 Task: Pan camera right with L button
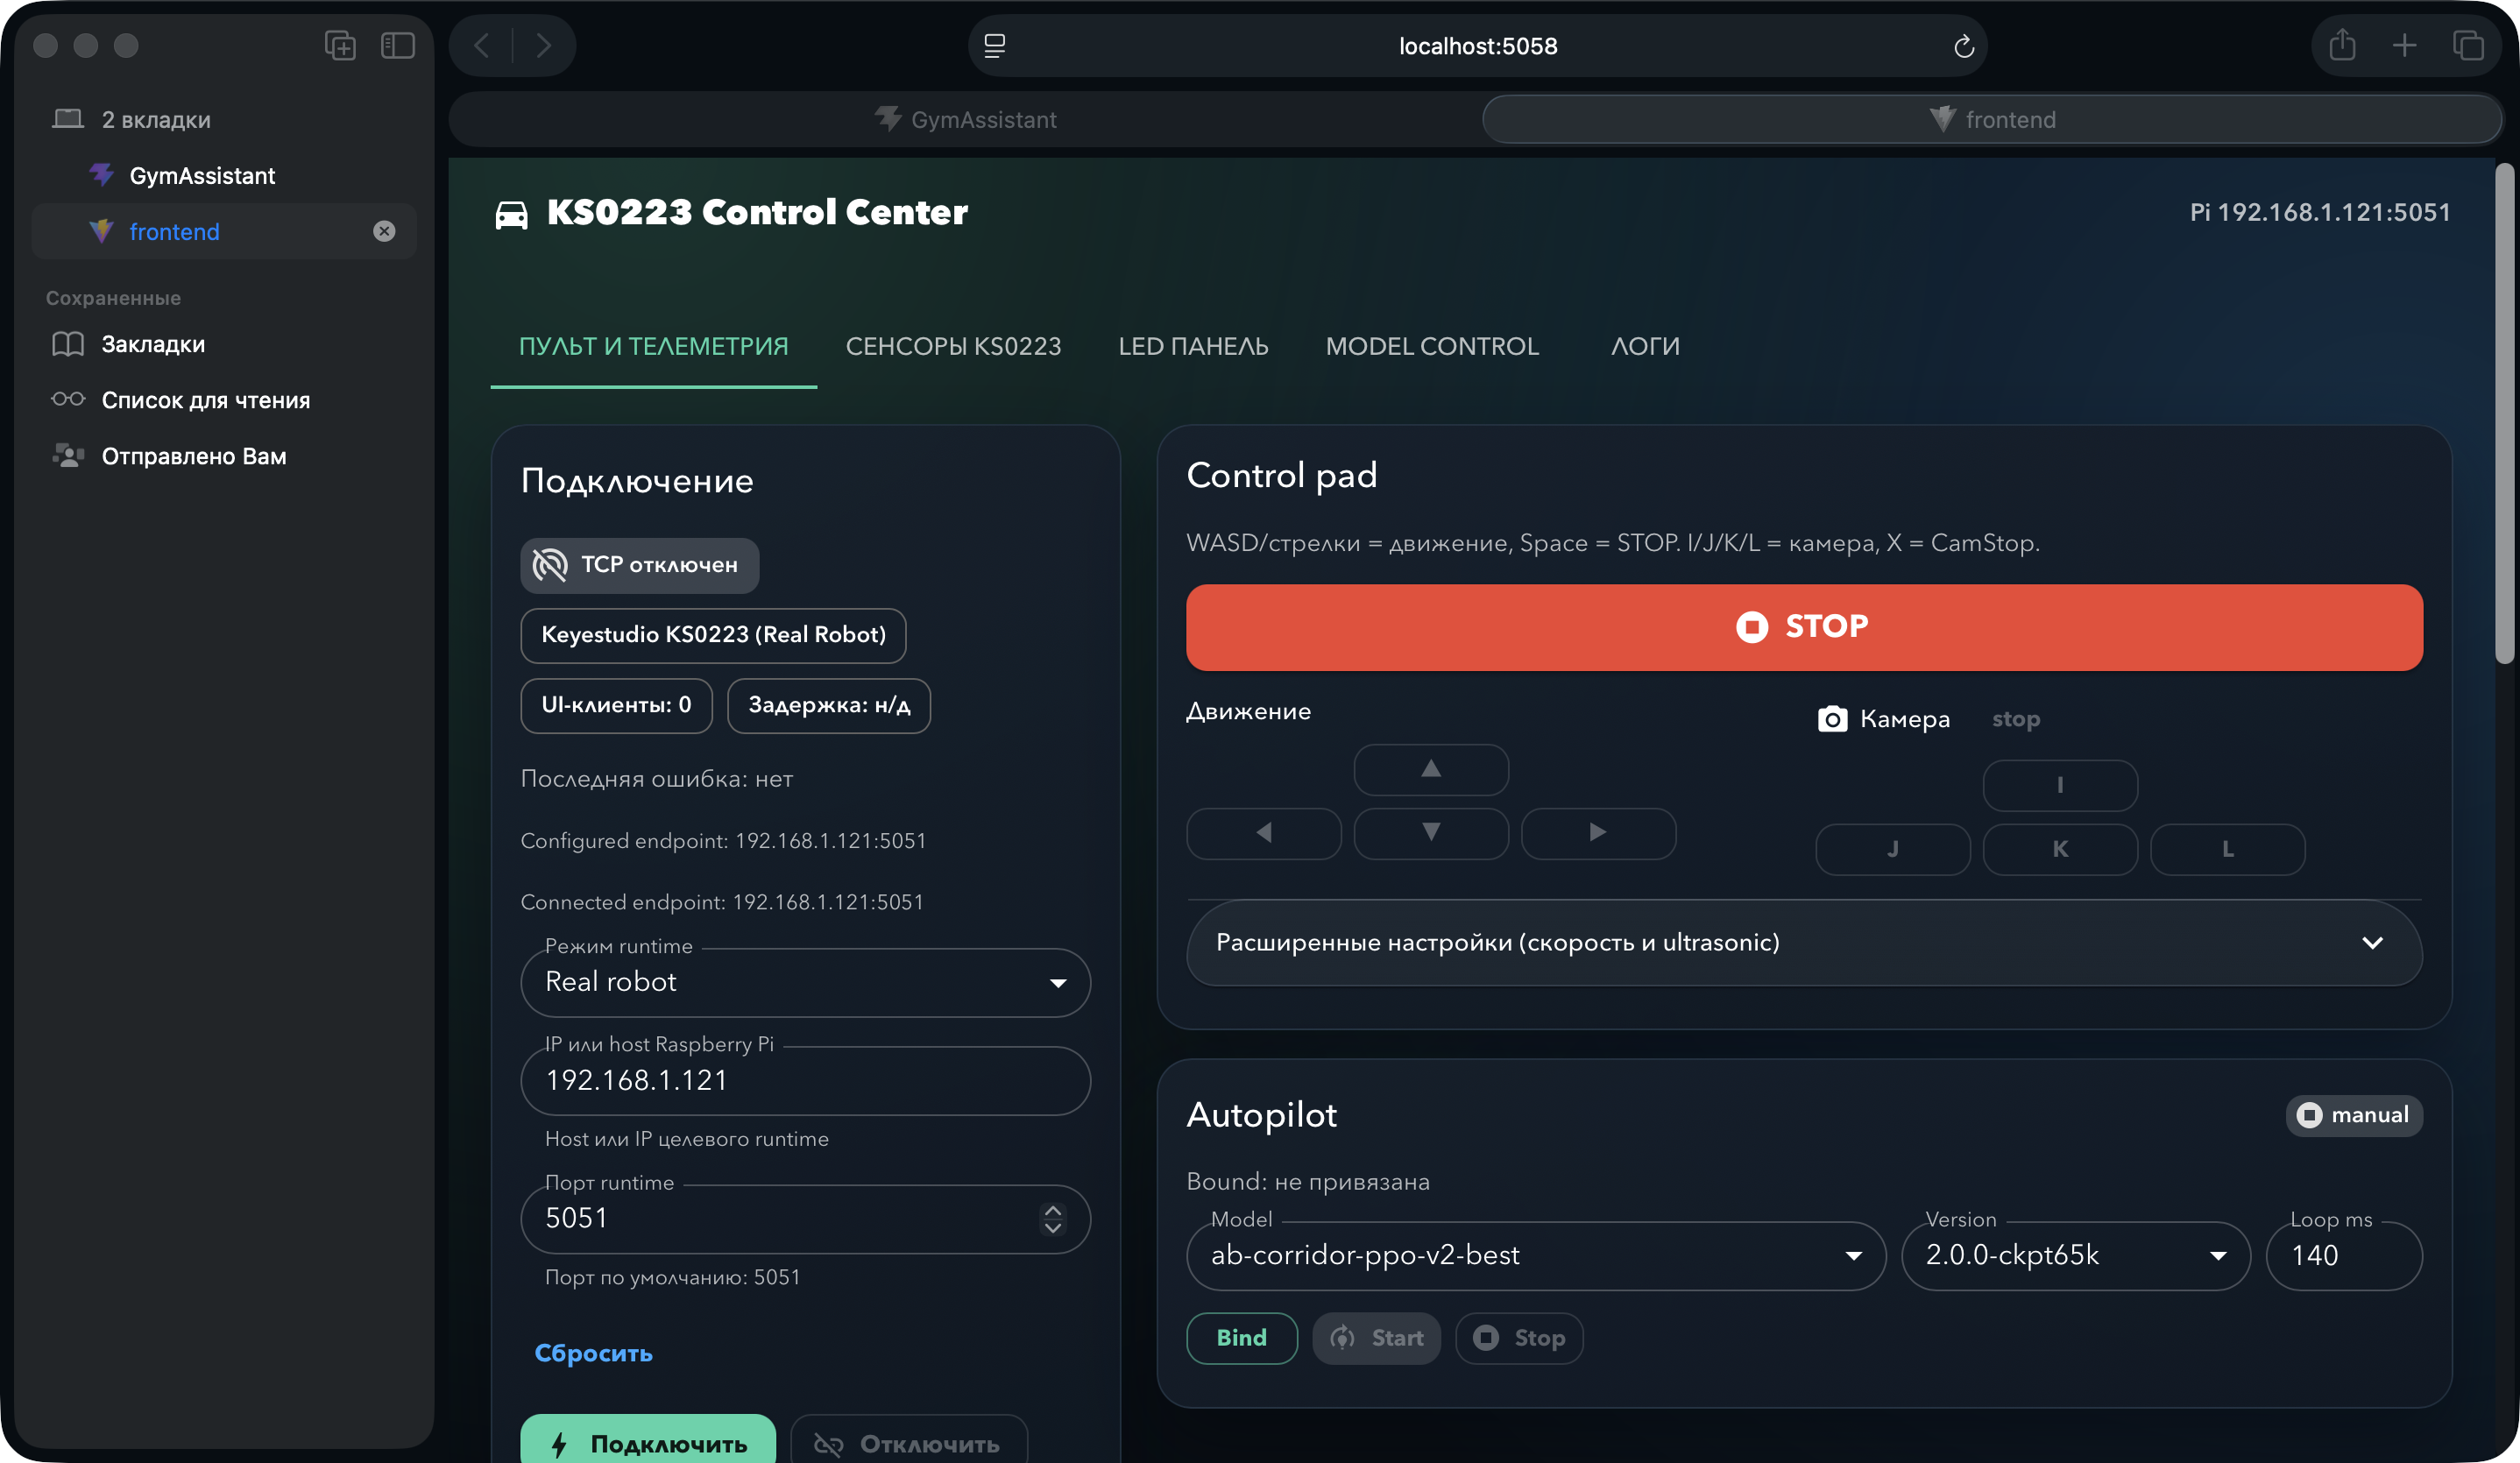[2227, 849]
